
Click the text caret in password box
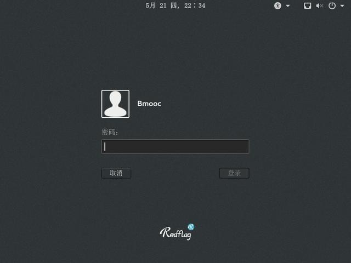click(x=105, y=146)
